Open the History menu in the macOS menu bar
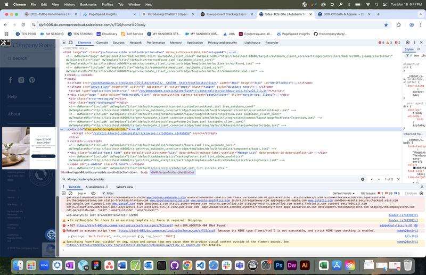This screenshot has width=426, height=275. click(69, 4)
